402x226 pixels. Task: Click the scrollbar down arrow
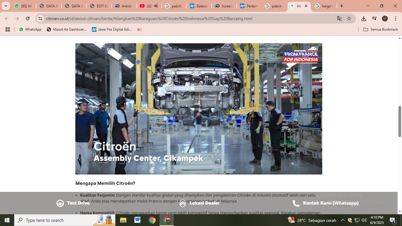click(x=400, y=212)
